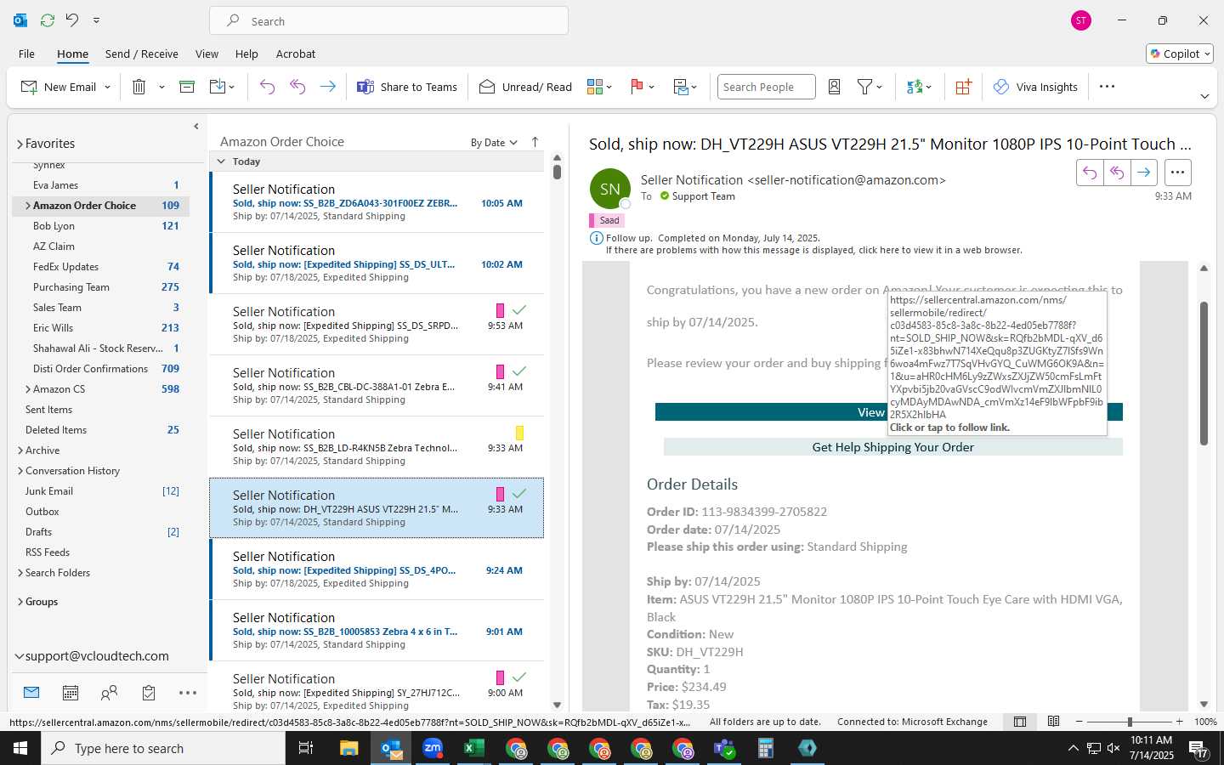Open the New Email dropdown arrow
1224x765 pixels.
click(107, 87)
